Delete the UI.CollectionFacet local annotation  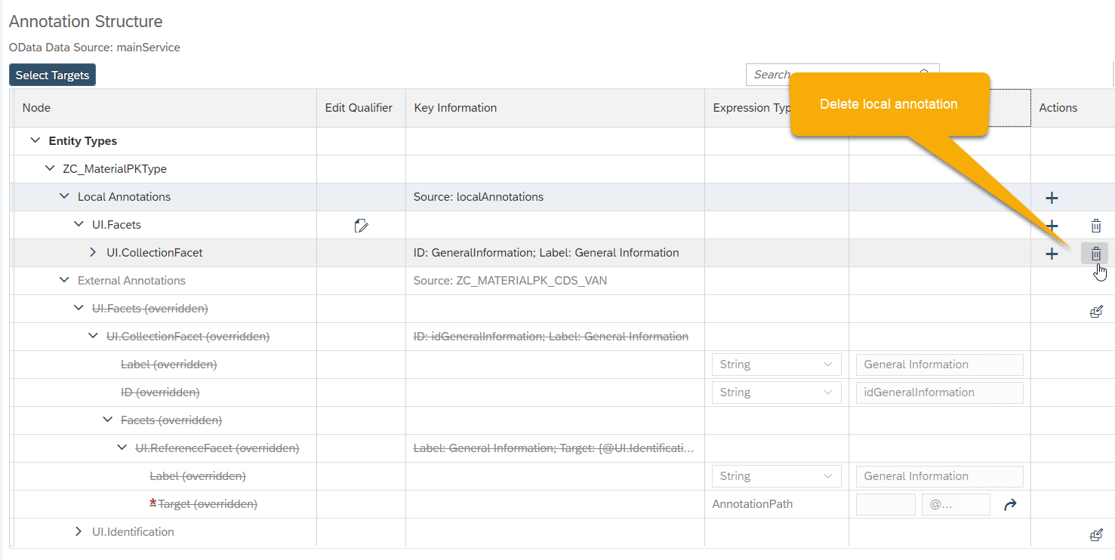coord(1095,252)
